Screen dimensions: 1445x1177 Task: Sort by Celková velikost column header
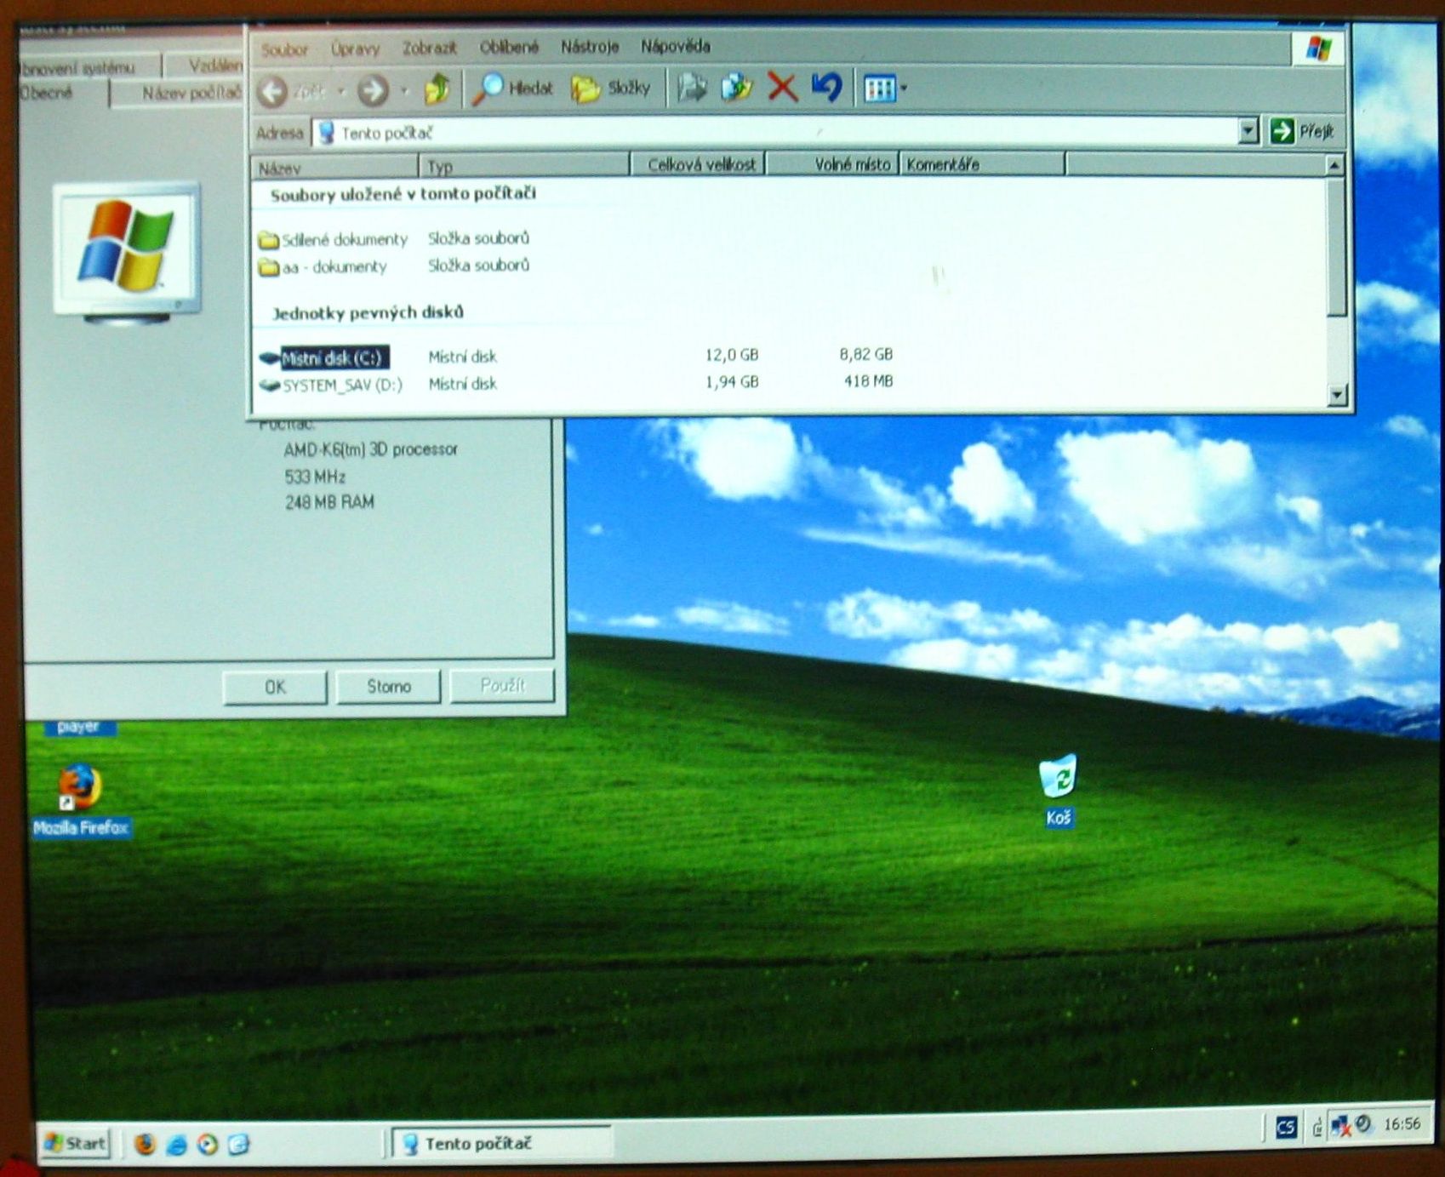[x=698, y=164]
